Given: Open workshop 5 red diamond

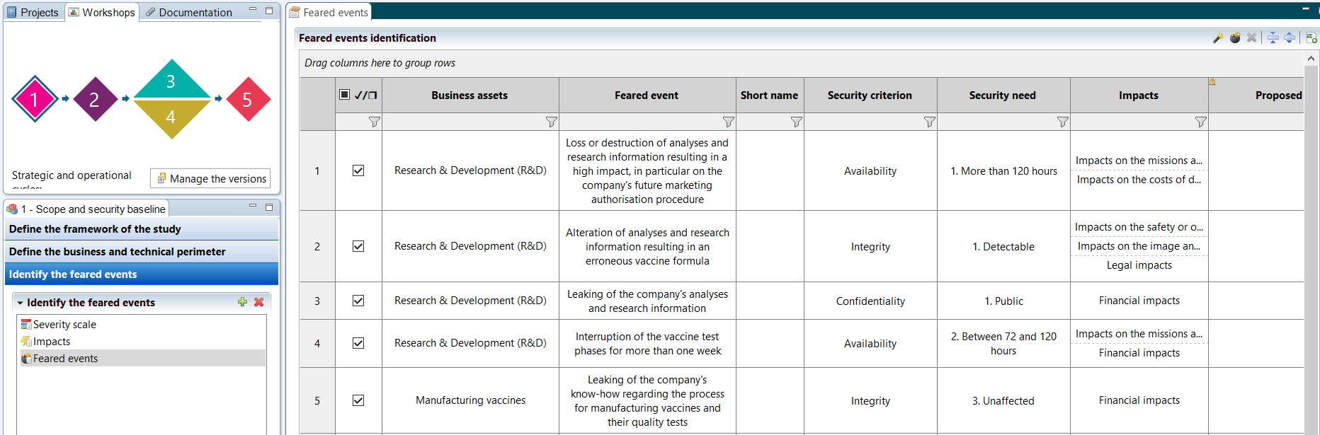Looking at the screenshot, I should 247,99.
